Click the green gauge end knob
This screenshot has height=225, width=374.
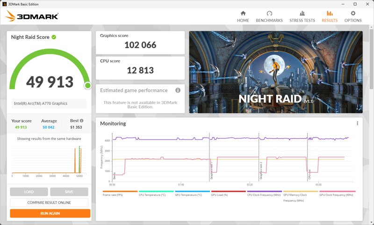(87, 86)
